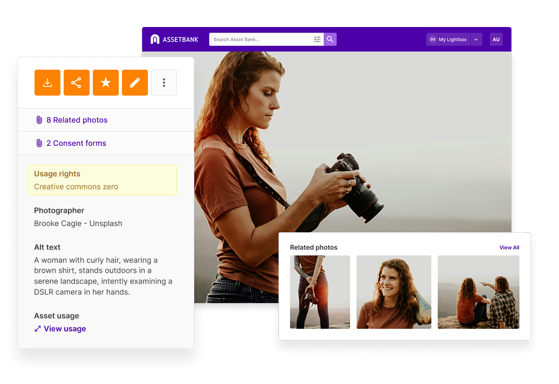This screenshot has width=559, height=384.
Task: Open My Lightbox
Action: tap(448, 39)
